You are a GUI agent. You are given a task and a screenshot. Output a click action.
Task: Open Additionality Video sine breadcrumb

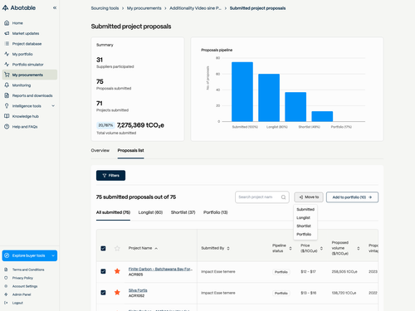(x=195, y=8)
